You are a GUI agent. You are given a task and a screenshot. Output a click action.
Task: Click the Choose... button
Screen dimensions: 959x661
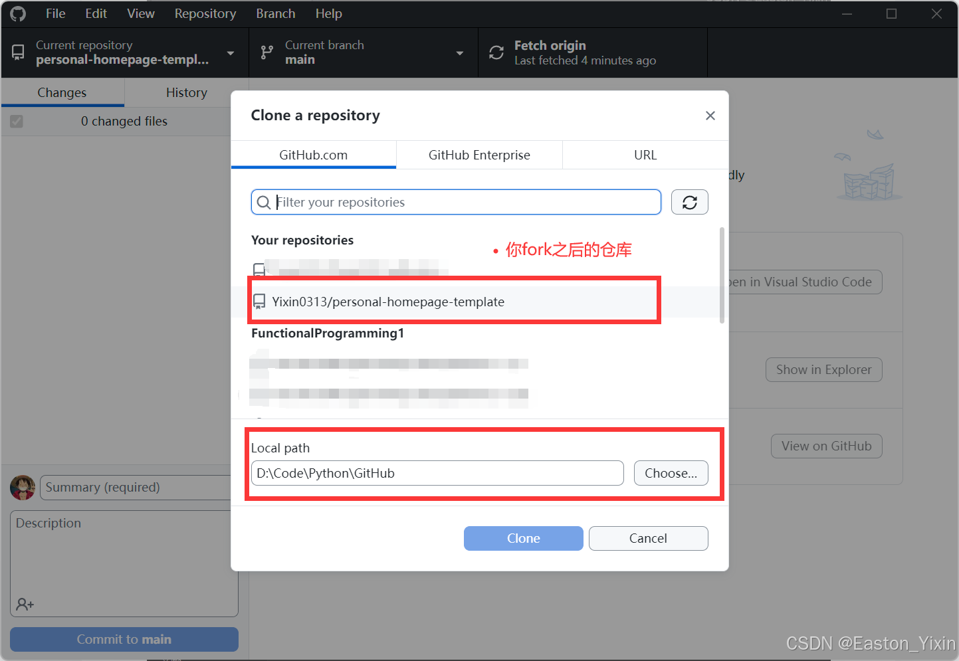[x=671, y=473]
